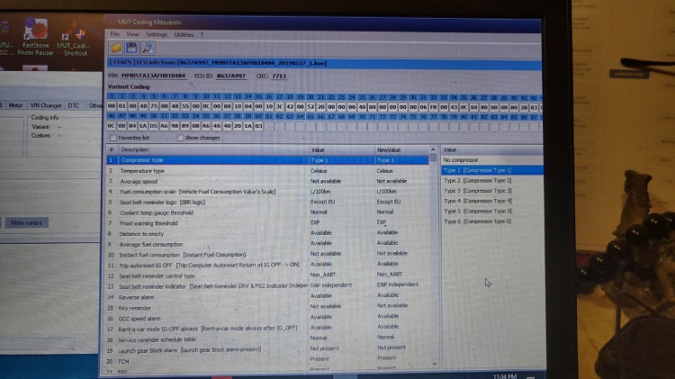Select the Rent-a-car mode IG-OFF always row
675x379 pixels.
tap(267, 329)
